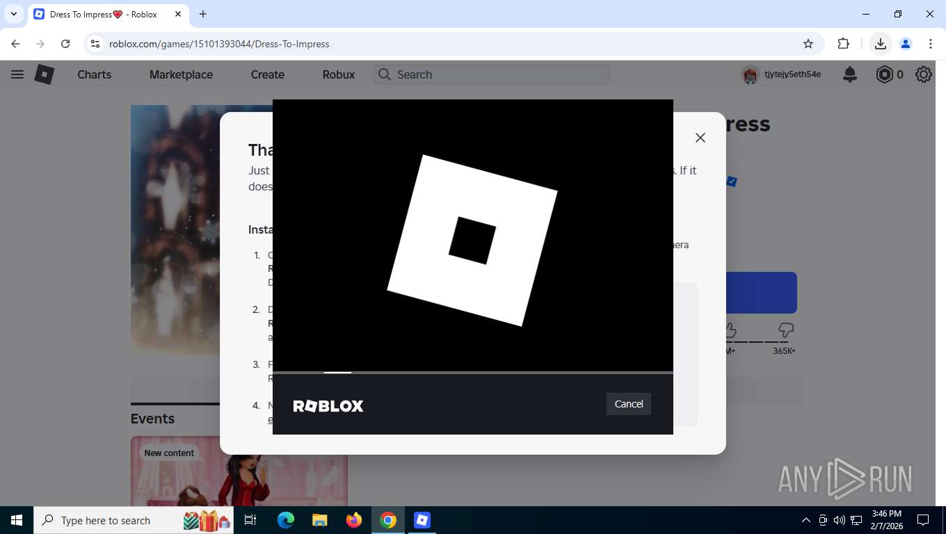The height and width of the screenshot is (534, 946).
Task: Click the Roblox logo home icon
Action: 45,74
